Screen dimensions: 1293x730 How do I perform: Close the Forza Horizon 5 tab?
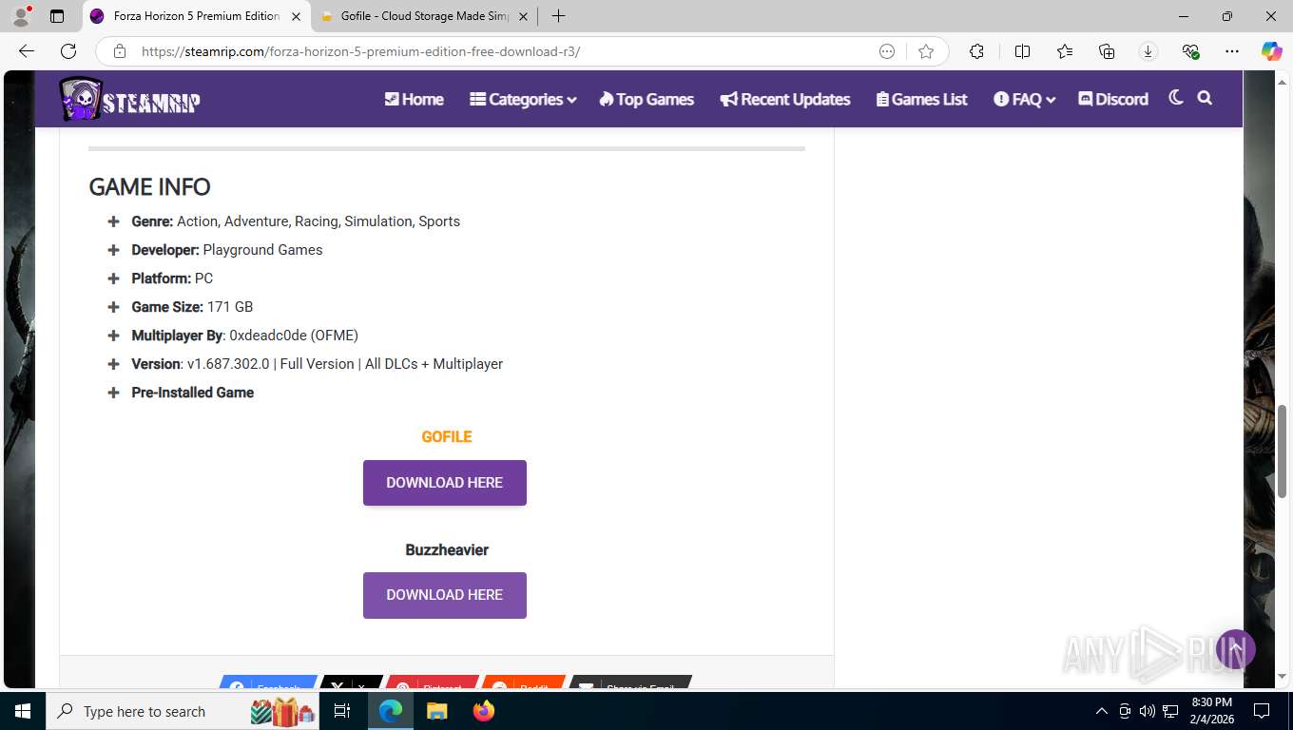pyautogui.click(x=296, y=16)
